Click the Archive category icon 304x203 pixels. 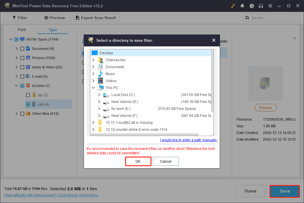click(x=28, y=86)
